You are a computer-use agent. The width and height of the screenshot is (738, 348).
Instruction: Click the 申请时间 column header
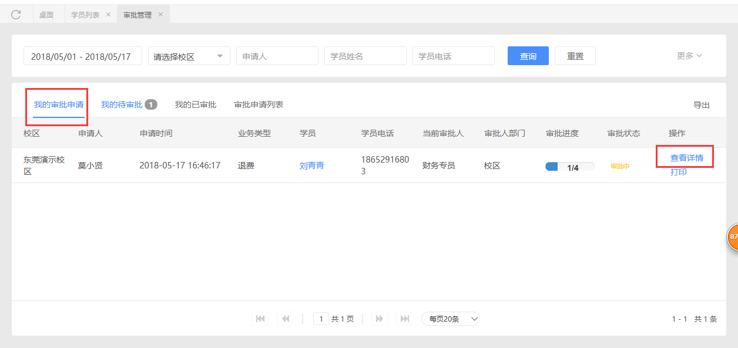156,133
